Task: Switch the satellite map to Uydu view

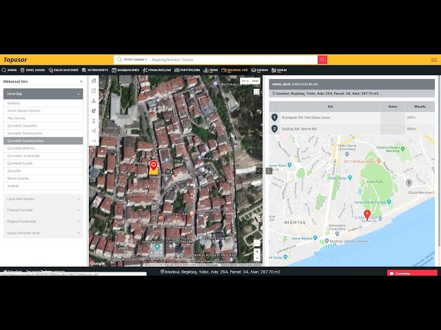Action: pyautogui.click(x=255, y=81)
